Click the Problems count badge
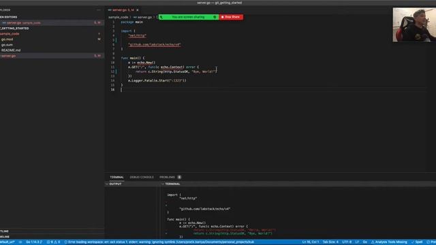Screen dimensions: 436x245 coord(179,177)
